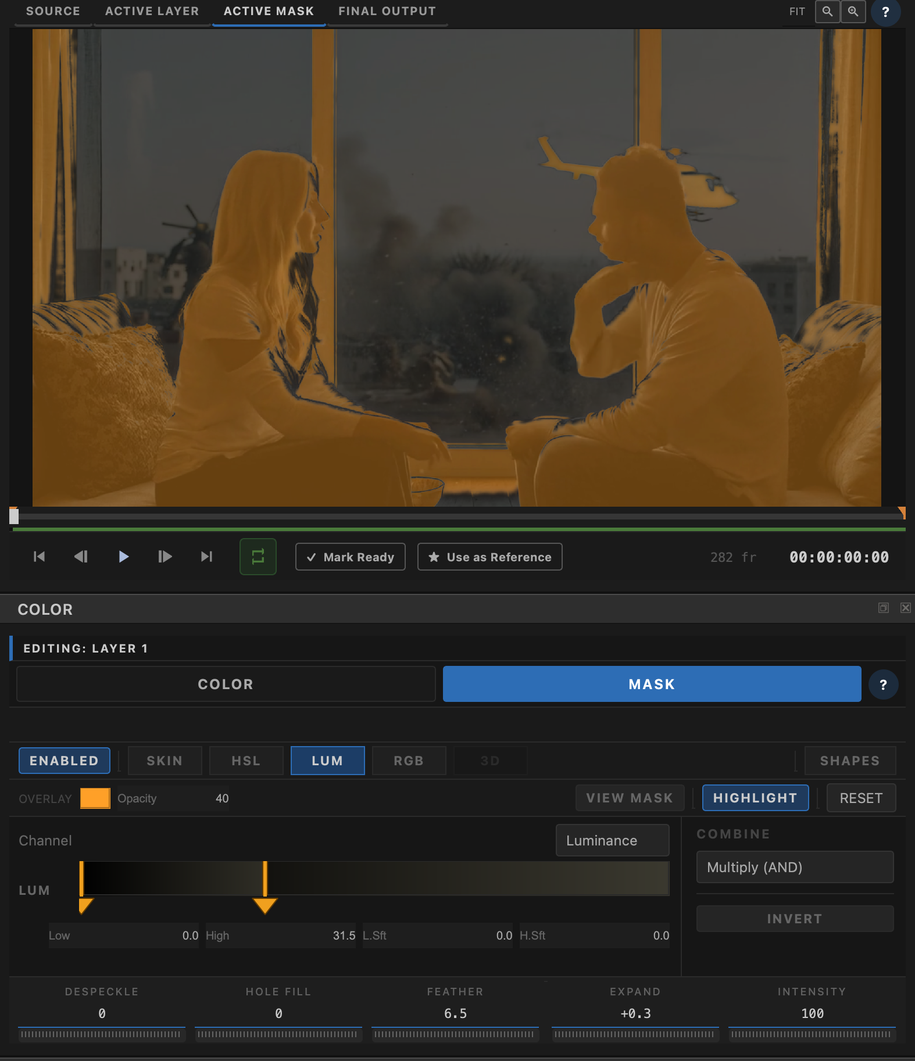915x1061 pixels.
Task: Click the RESET mask button
Action: 862,798
